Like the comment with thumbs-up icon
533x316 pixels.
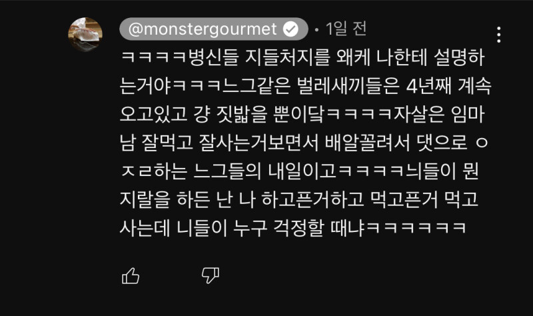(x=131, y=275)
